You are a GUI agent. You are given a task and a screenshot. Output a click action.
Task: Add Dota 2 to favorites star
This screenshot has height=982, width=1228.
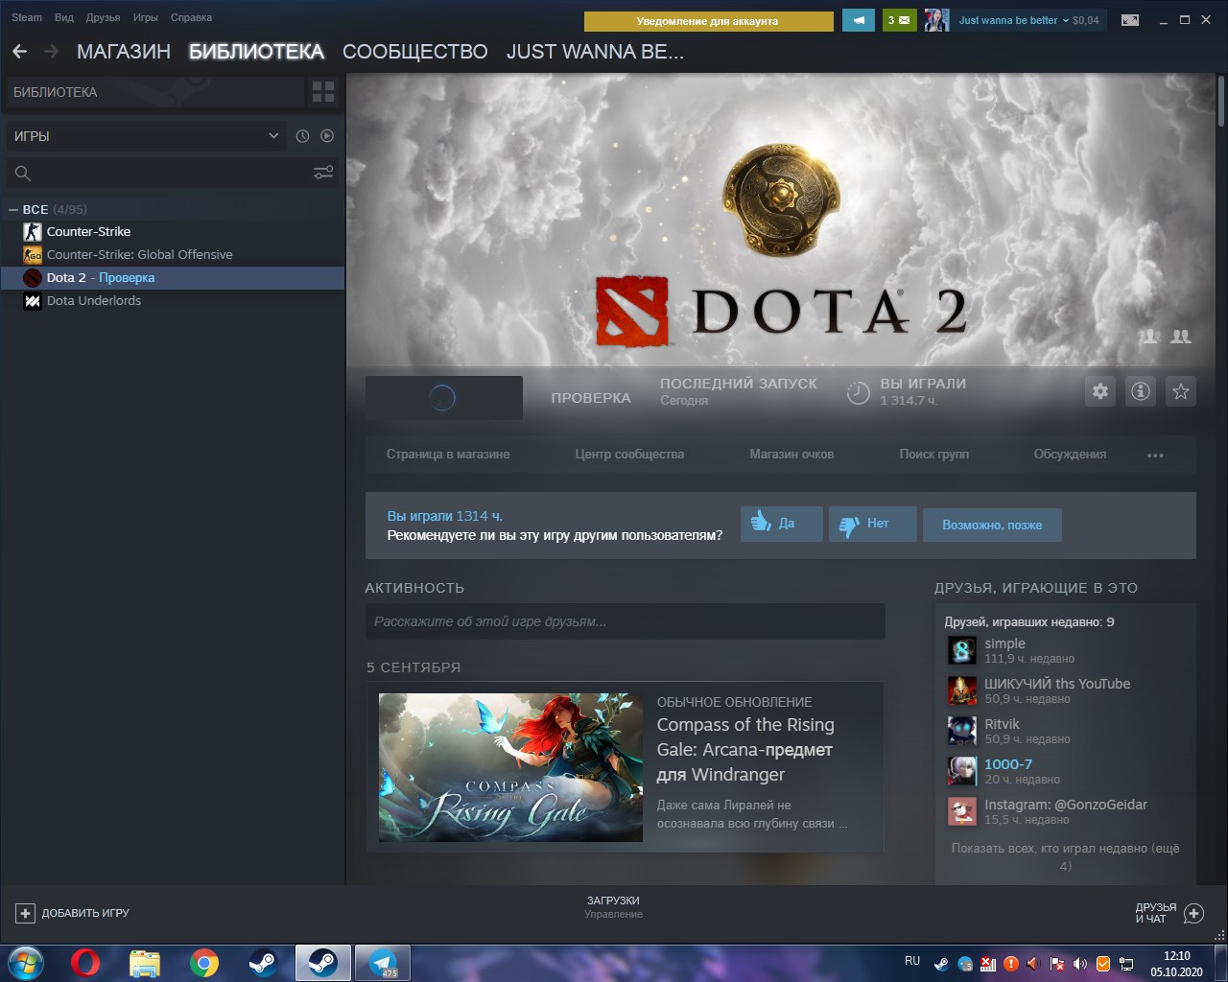coord(1181,391)
